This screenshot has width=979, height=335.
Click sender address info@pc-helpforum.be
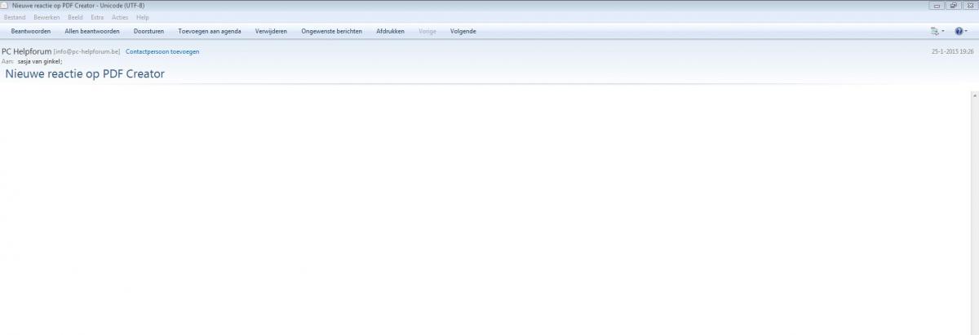click(x=86, y=51)
